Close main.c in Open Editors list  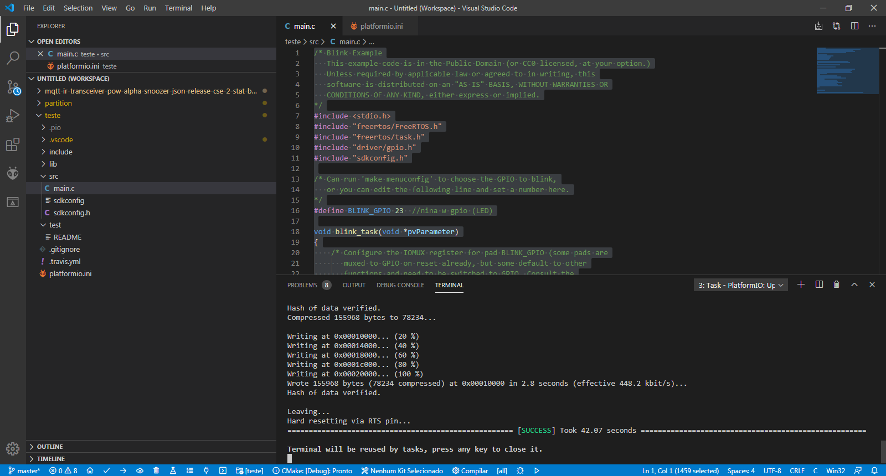pos(40,54)
